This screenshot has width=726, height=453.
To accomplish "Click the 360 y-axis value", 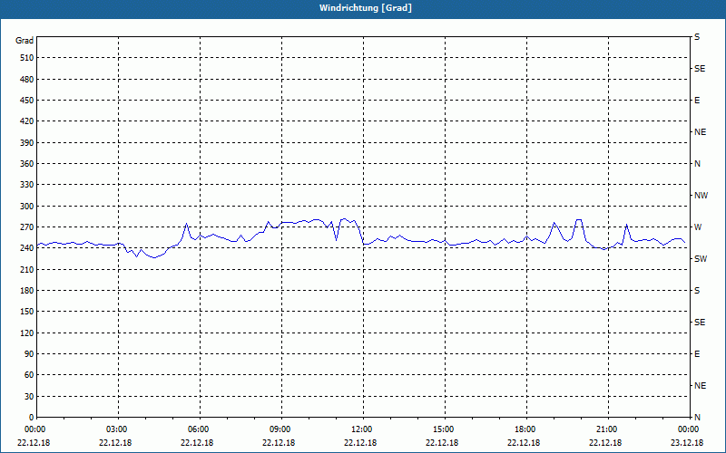I will (x=27, y=164).
